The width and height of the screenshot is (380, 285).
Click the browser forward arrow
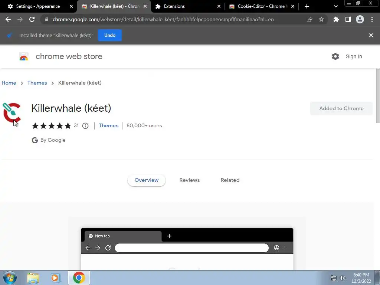pyautogui.click(x=20, y=19)
